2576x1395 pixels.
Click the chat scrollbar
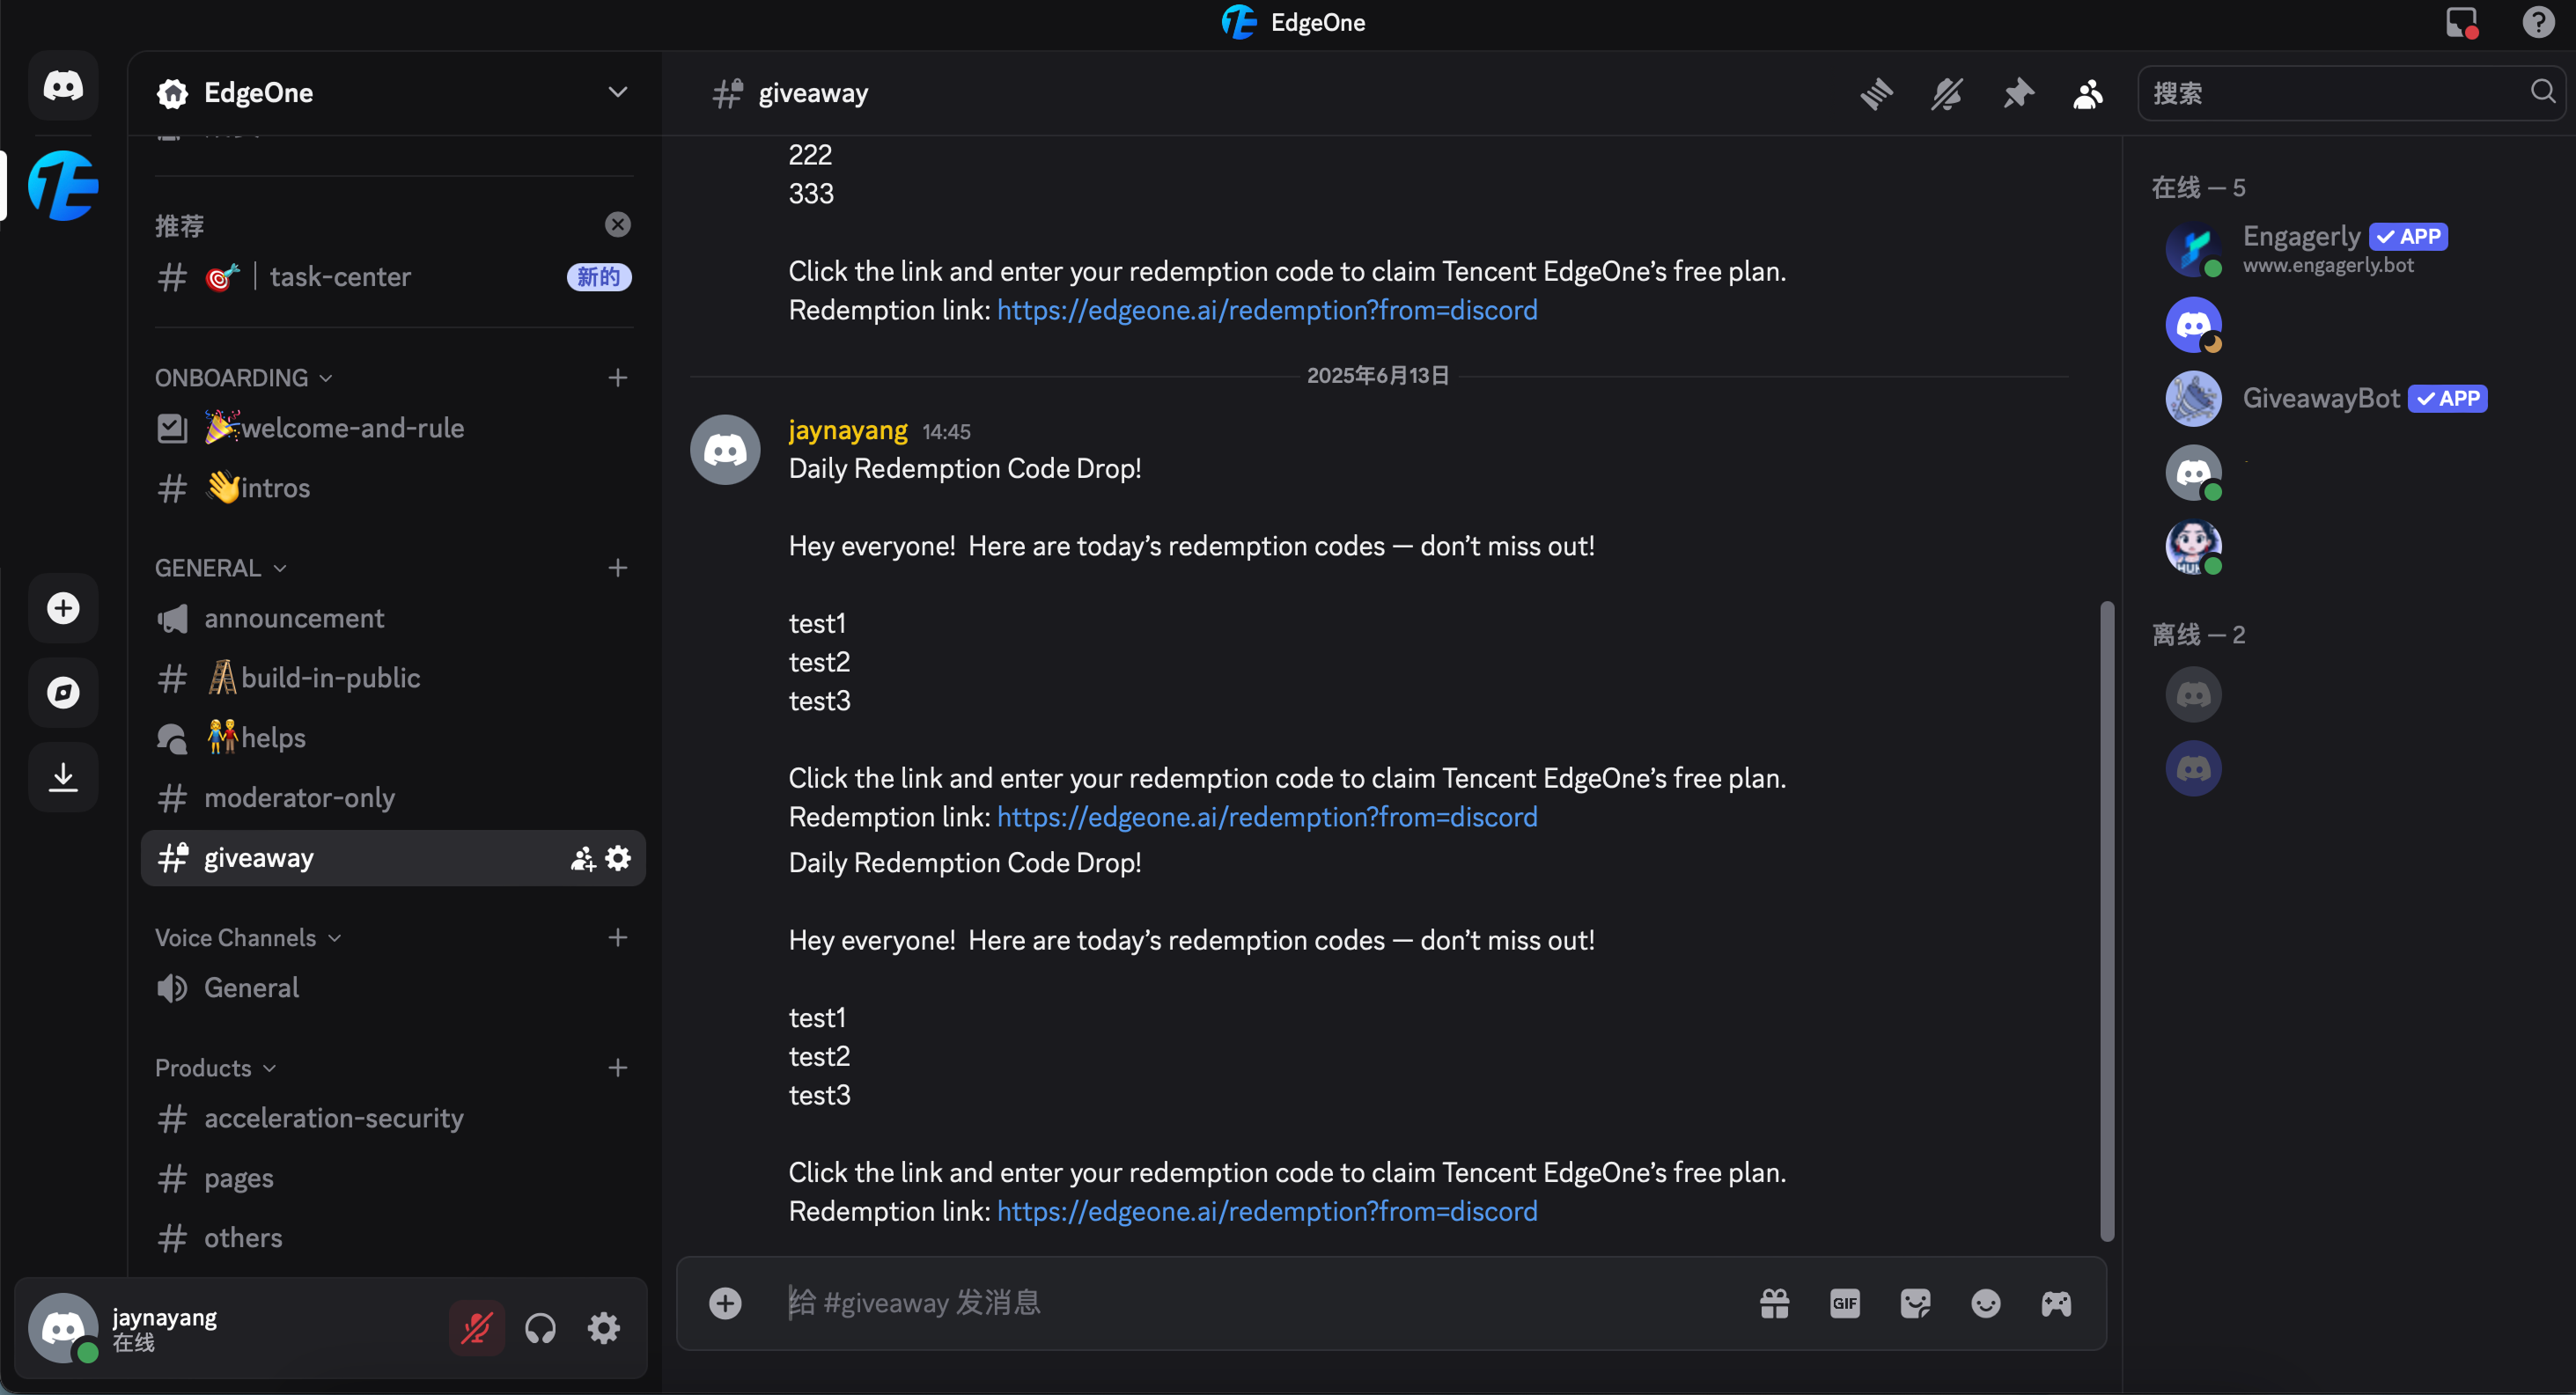(x=2106, y=920)
